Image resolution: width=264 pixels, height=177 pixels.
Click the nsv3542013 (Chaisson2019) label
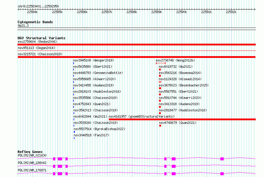click(x=96, y=110)
